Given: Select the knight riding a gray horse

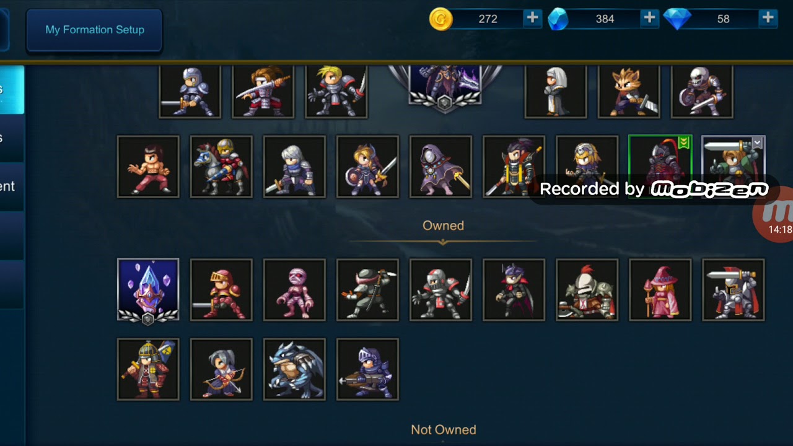Looking at the screenshot, I should 221,167.
